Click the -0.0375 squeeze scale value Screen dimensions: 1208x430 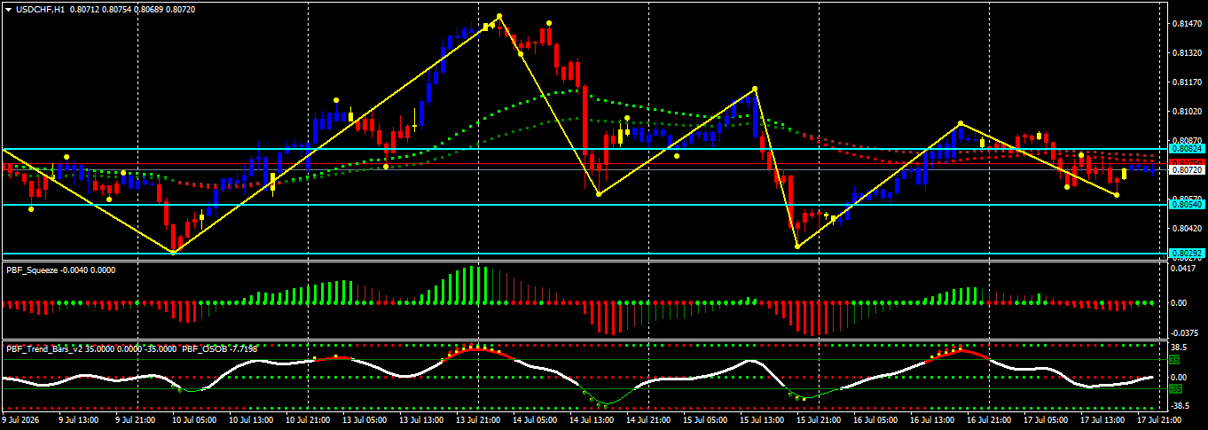pyautogui.click(x=1183, y=333)
